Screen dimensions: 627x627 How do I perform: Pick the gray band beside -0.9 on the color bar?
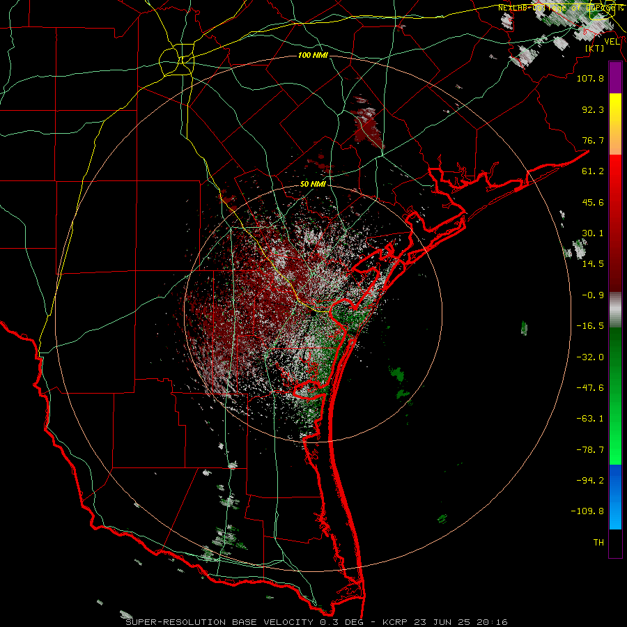pyautogui.click(x=615, y=310)
